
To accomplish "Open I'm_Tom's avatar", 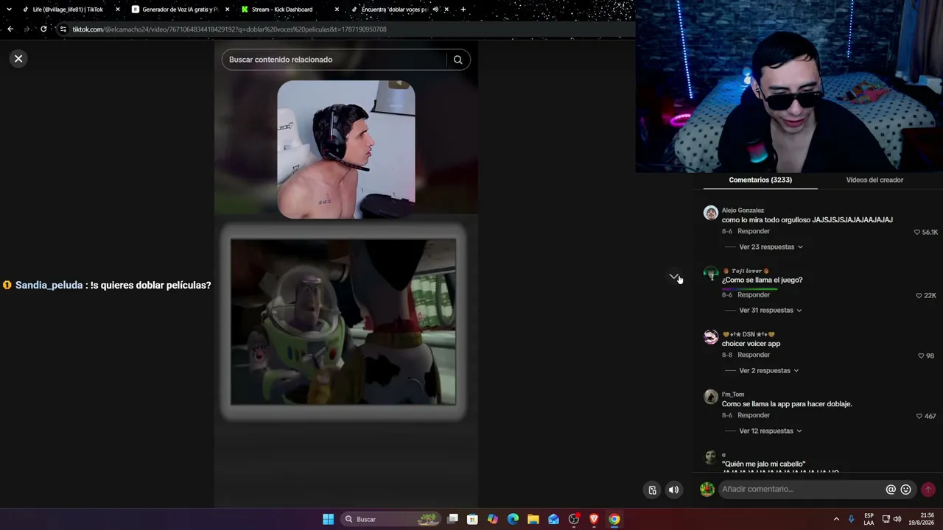I will [x=711, y=397].
